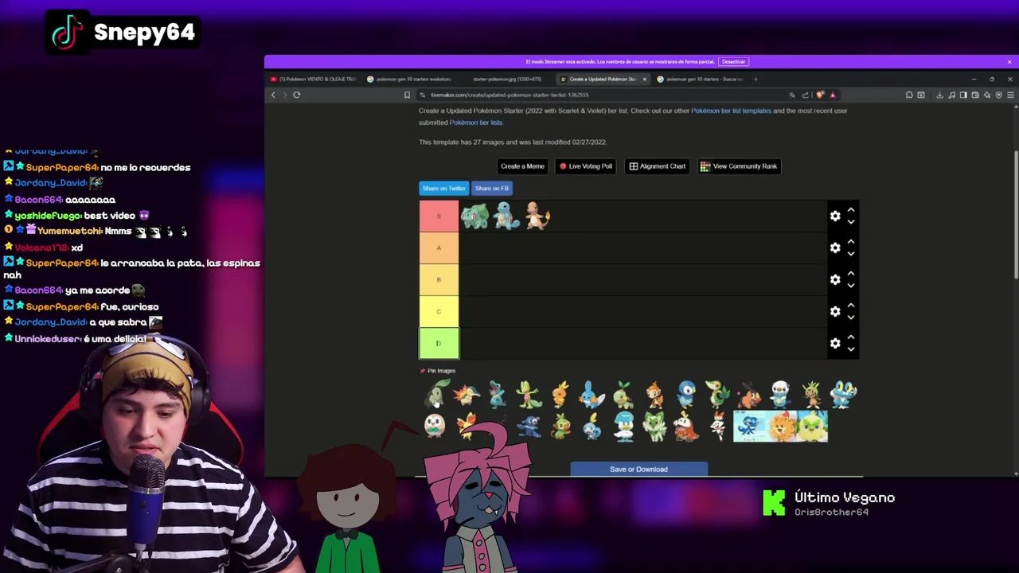1019x573 pixels.
Task: Select the Snivy starter image
Action: tap(717, 394)
